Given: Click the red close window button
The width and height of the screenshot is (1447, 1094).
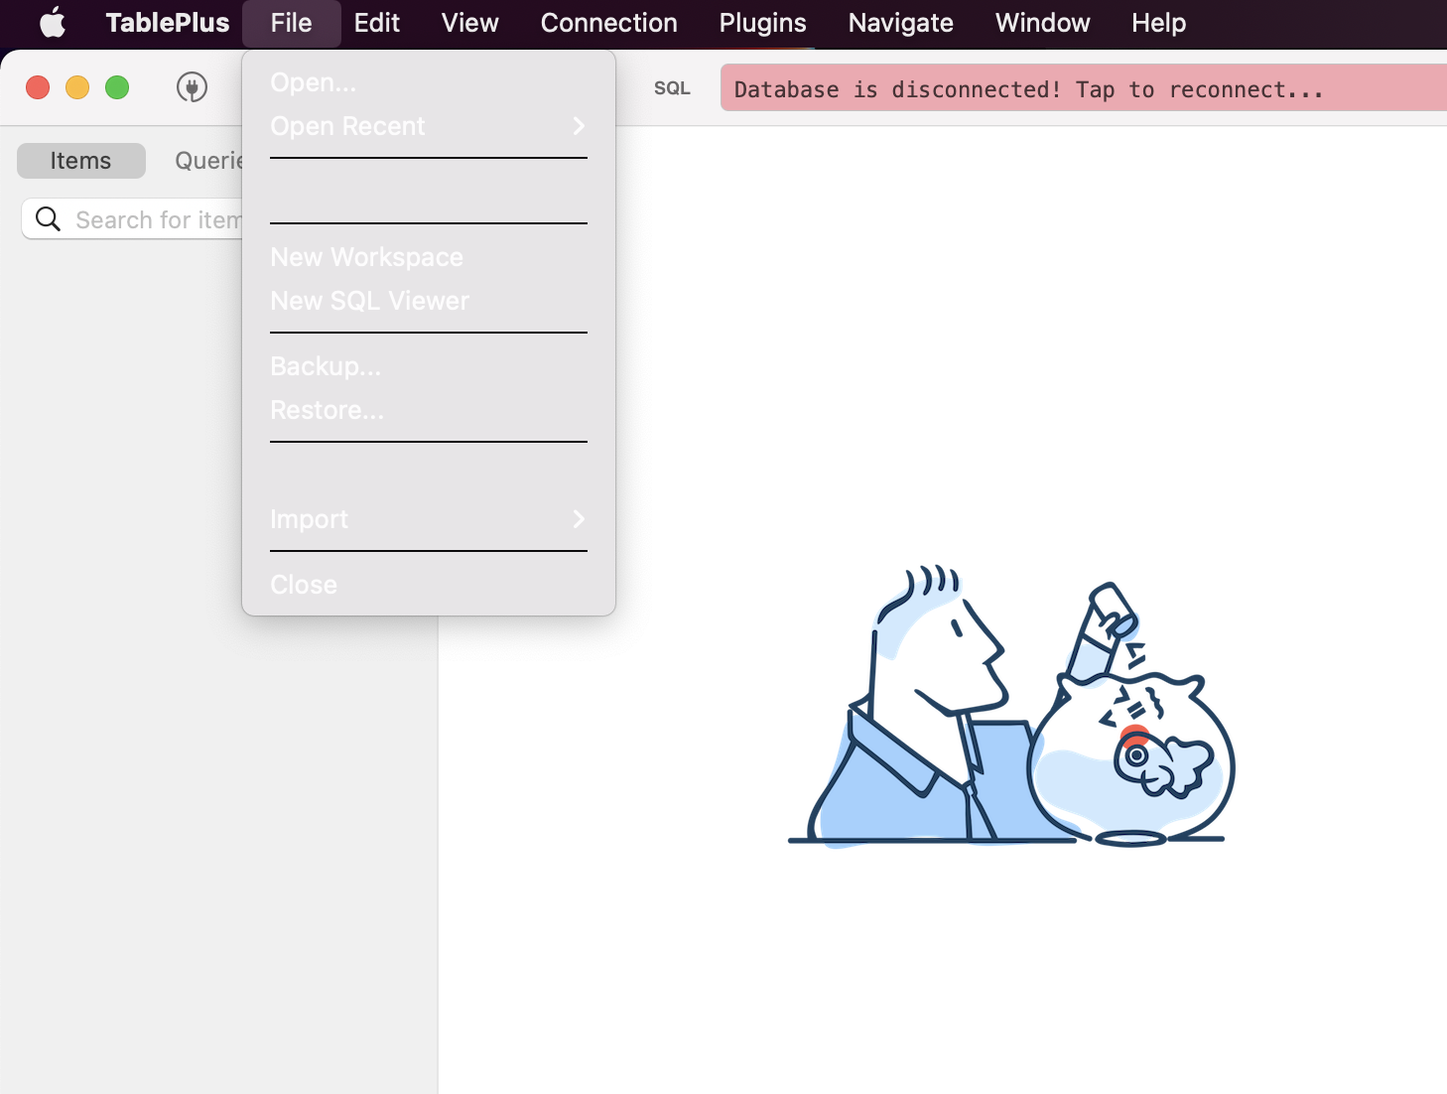Looking at the screenshot, I should [38, 87].
